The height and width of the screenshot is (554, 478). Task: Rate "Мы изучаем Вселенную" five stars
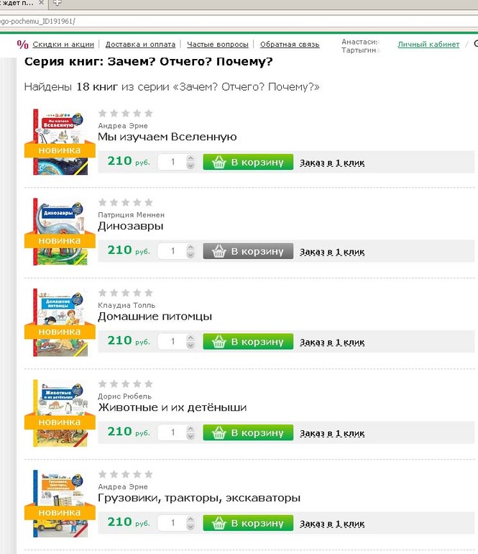point(149,113)
